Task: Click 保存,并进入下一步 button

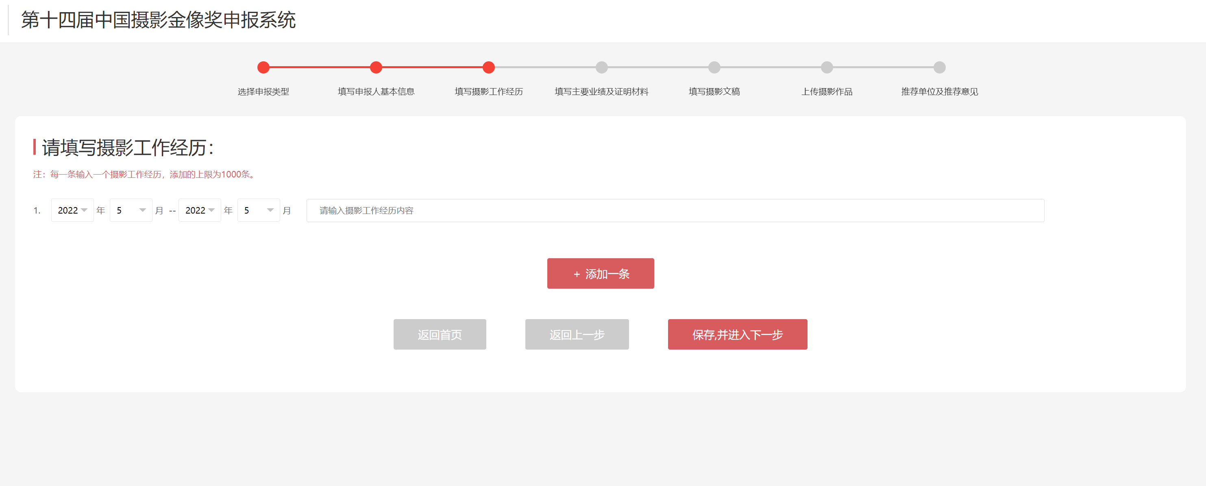Action: point(737,335)
